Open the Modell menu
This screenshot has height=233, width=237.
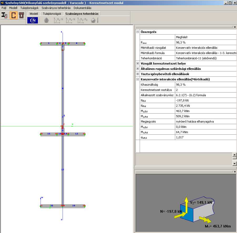tap(13, 8)
